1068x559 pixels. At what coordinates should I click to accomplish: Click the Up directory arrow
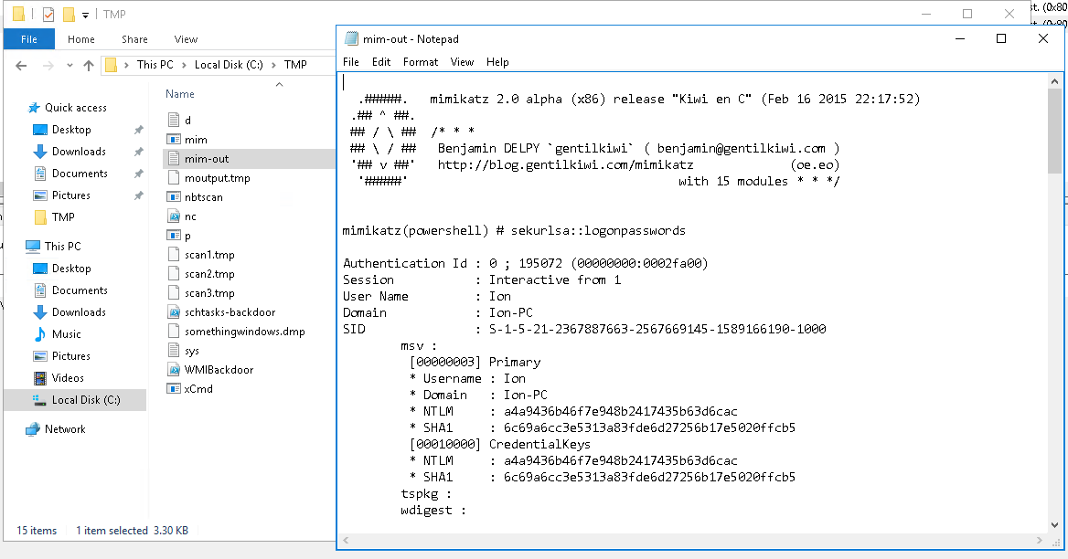[x=89, y=65]
